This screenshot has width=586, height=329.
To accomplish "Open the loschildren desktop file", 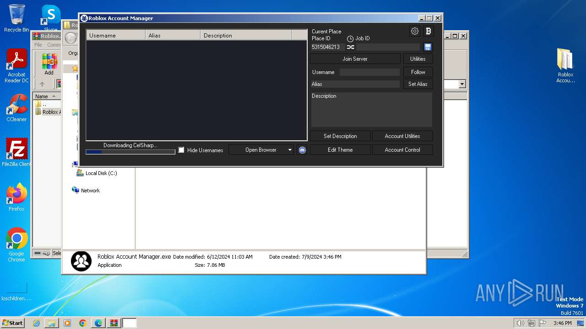I will point(16,292).
